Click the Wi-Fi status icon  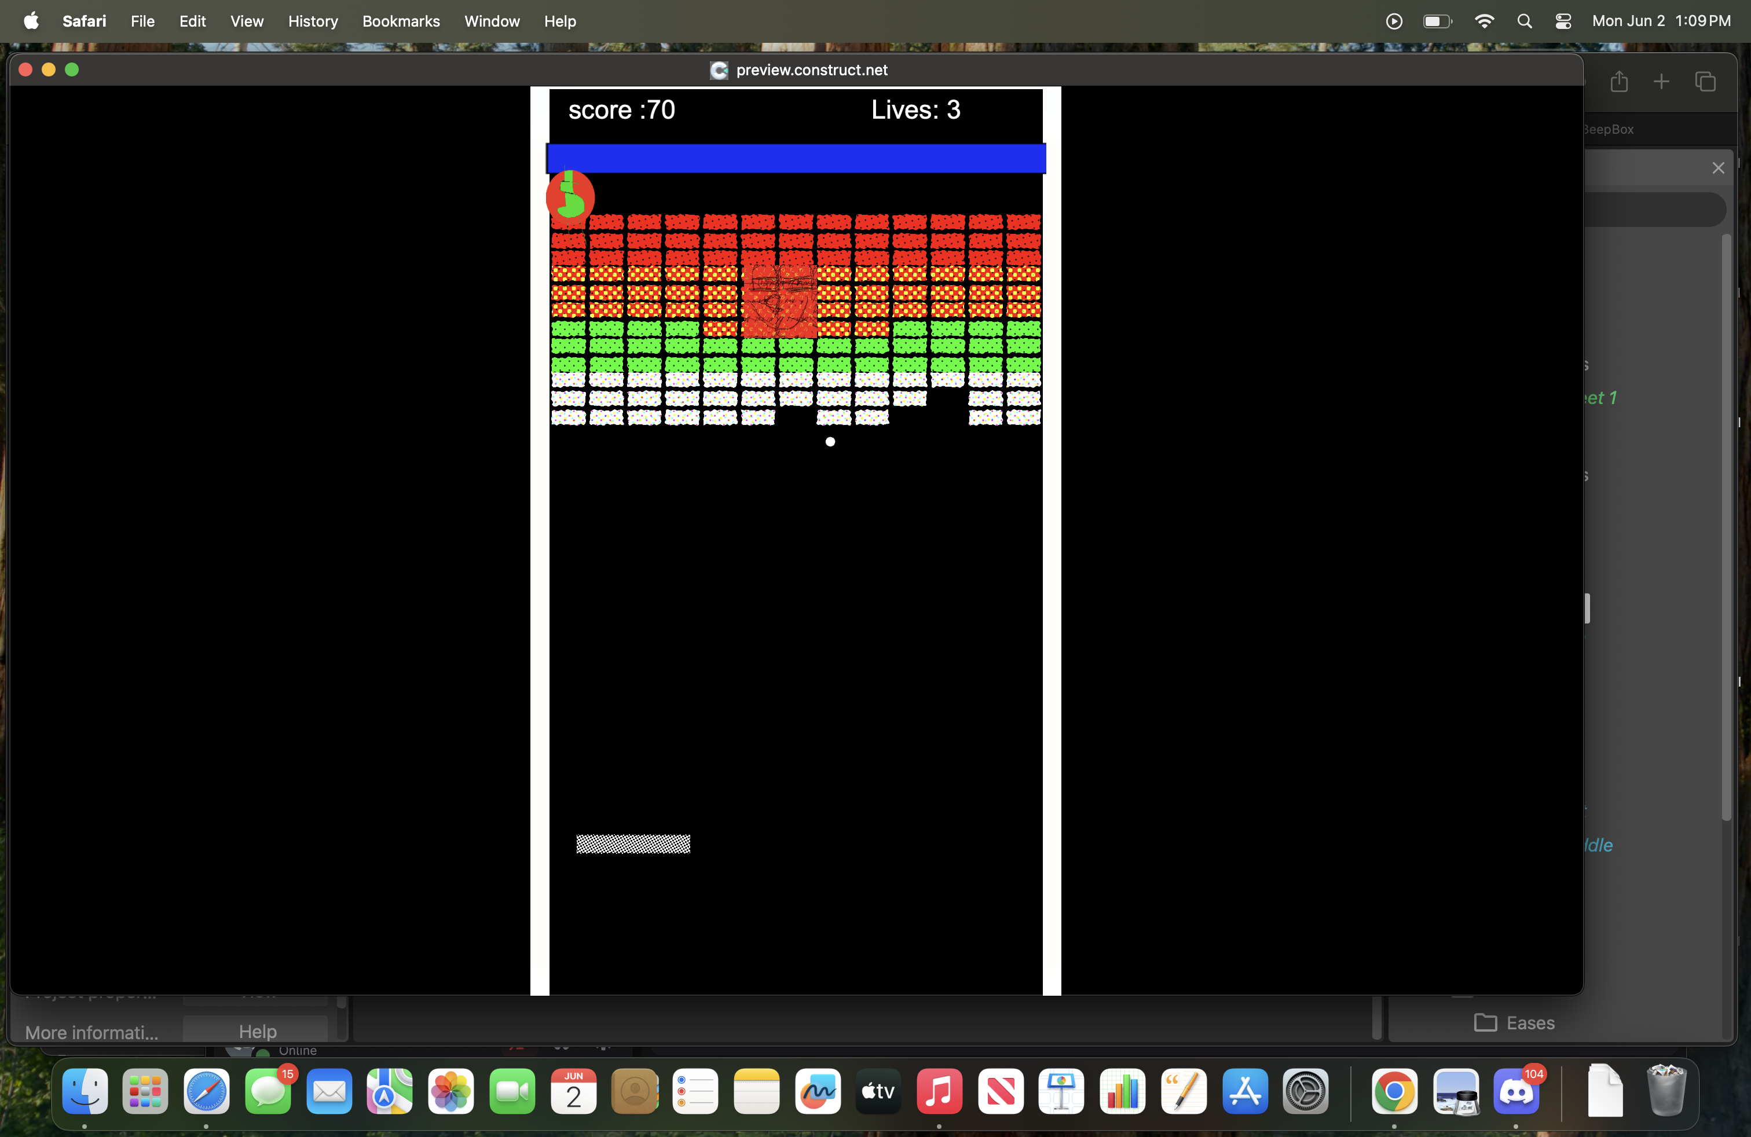click(1484, 21)
